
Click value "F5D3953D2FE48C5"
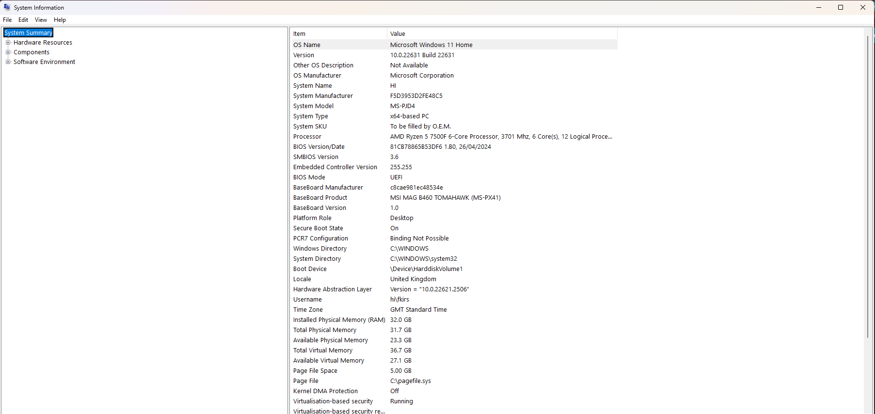pyautogui.click(x=416, y=96)
